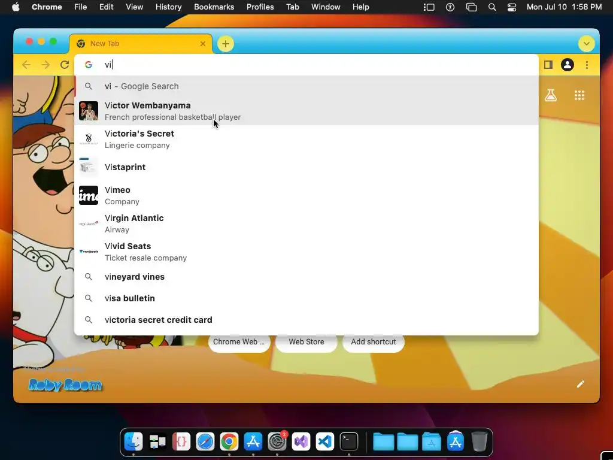Click the accessibility icon in menu bar
Image resolution: width=613 pixels, height=460 pixels.
point(450,7)
